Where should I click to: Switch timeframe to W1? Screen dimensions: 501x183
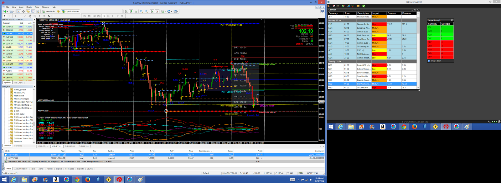[x=118, y=16]
